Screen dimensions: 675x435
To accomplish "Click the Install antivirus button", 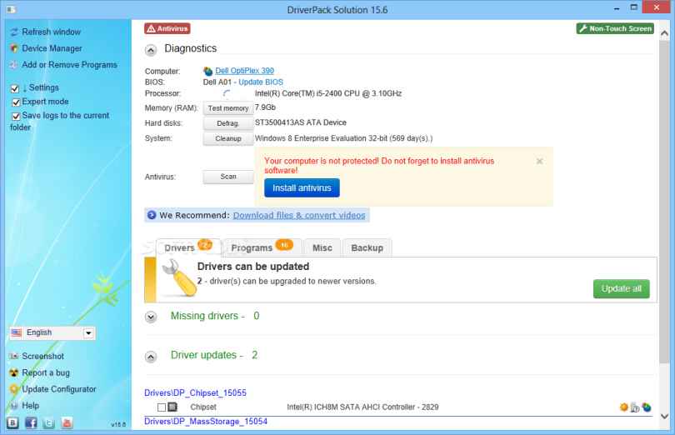I will point(302,188).
